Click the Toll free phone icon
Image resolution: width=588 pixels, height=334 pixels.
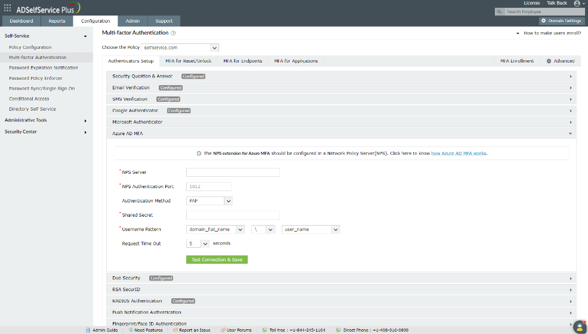pos(264,330)
